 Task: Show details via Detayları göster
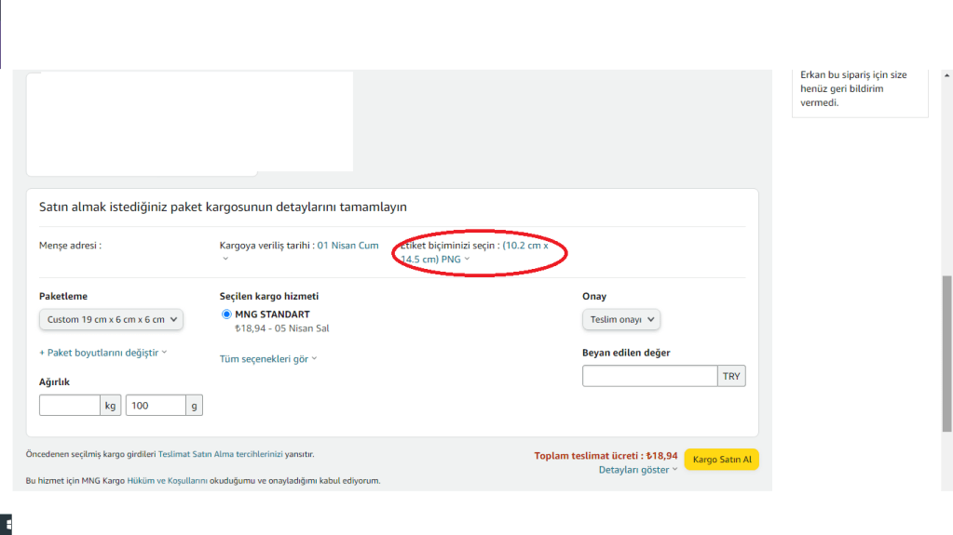tap(637, 470)
